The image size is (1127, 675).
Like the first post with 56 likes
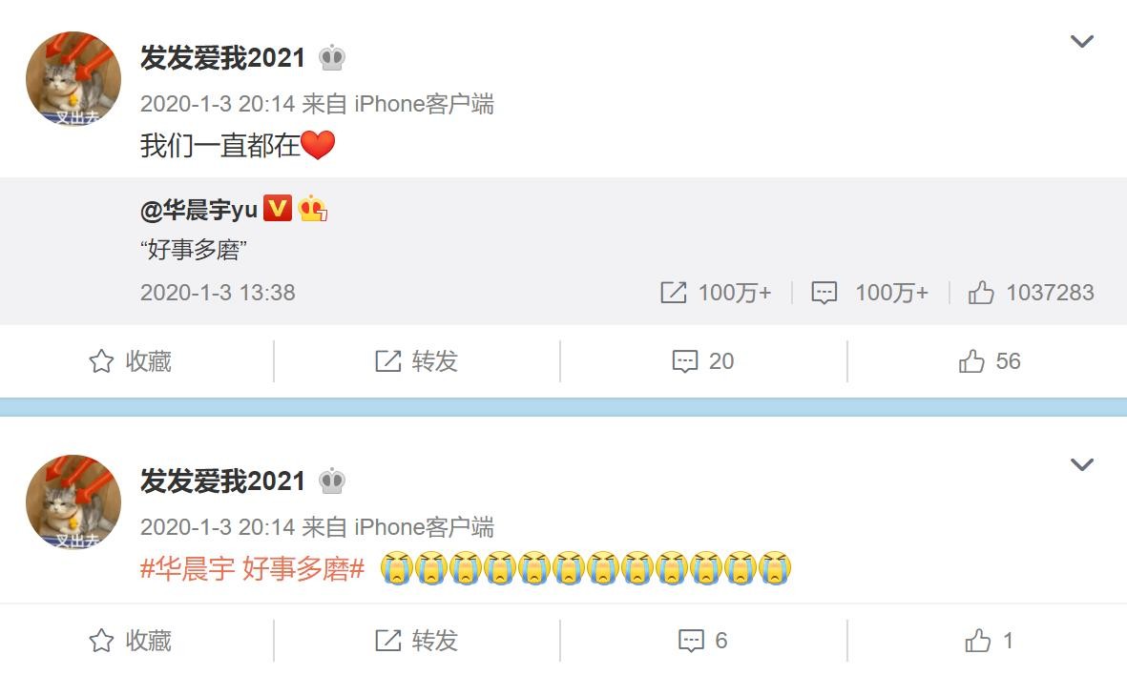[x=990, y=361]
